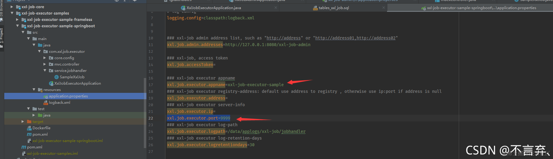The height and width of the screenshot is (159, 553).
Task: Collapse the xxl-job-executor-samples module
Action: (12, 13)
